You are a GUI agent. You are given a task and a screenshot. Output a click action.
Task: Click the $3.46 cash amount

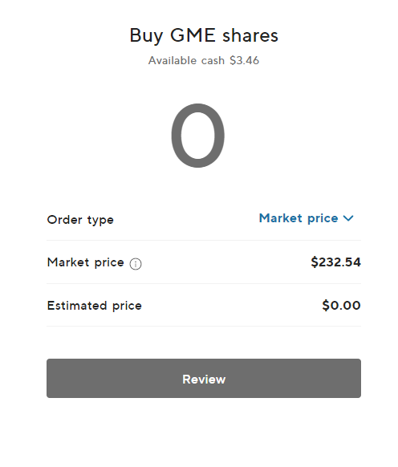click(x=244, y=60)
